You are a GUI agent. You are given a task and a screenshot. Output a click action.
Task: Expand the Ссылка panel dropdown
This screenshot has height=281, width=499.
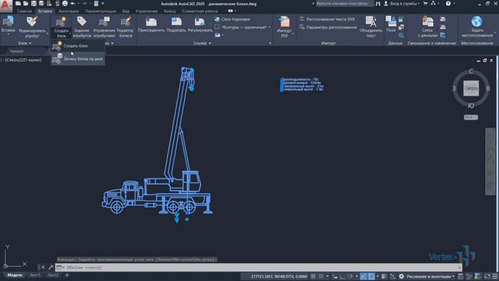pyautogui.click(x=202, y=43)
